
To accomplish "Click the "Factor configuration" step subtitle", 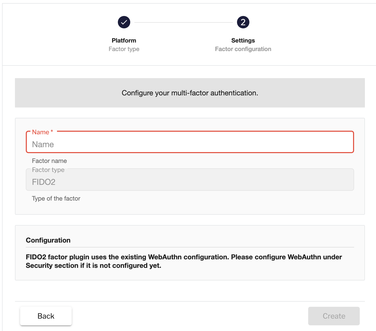I will click(x=243, y=49).
